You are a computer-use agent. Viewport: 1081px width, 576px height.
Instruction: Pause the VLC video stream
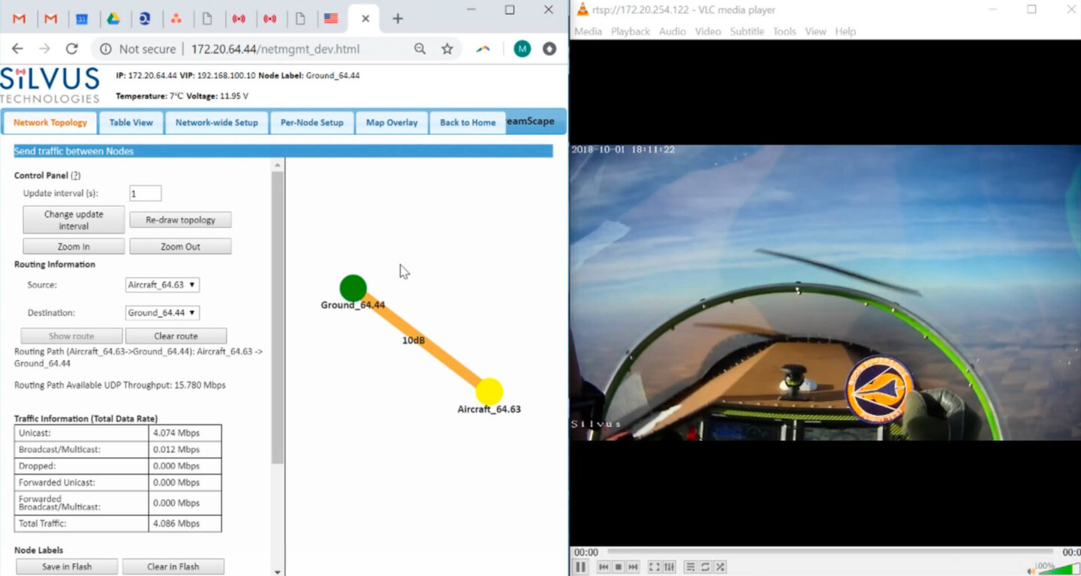click(580, 567)
